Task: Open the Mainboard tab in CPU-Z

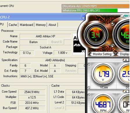Action: pyautogui.click(x=26, y=25)
